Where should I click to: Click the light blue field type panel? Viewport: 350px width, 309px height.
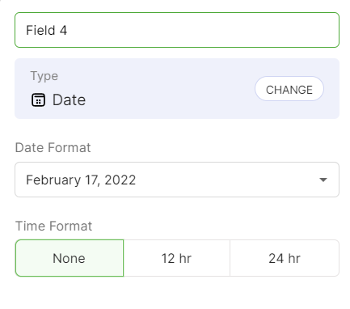pyautogui.click(x=177, y=89)
